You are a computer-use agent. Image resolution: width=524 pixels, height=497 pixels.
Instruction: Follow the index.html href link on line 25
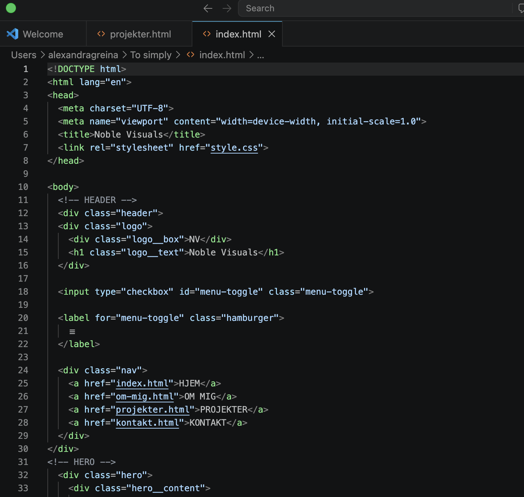pos(142,383)
